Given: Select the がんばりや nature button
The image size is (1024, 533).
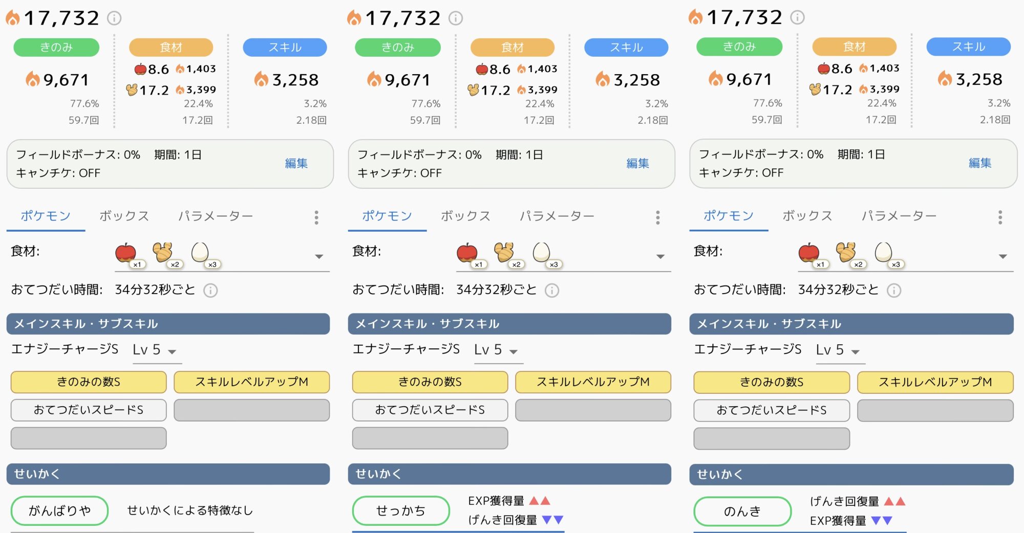Looking at the screenshot, I should 59,510.
